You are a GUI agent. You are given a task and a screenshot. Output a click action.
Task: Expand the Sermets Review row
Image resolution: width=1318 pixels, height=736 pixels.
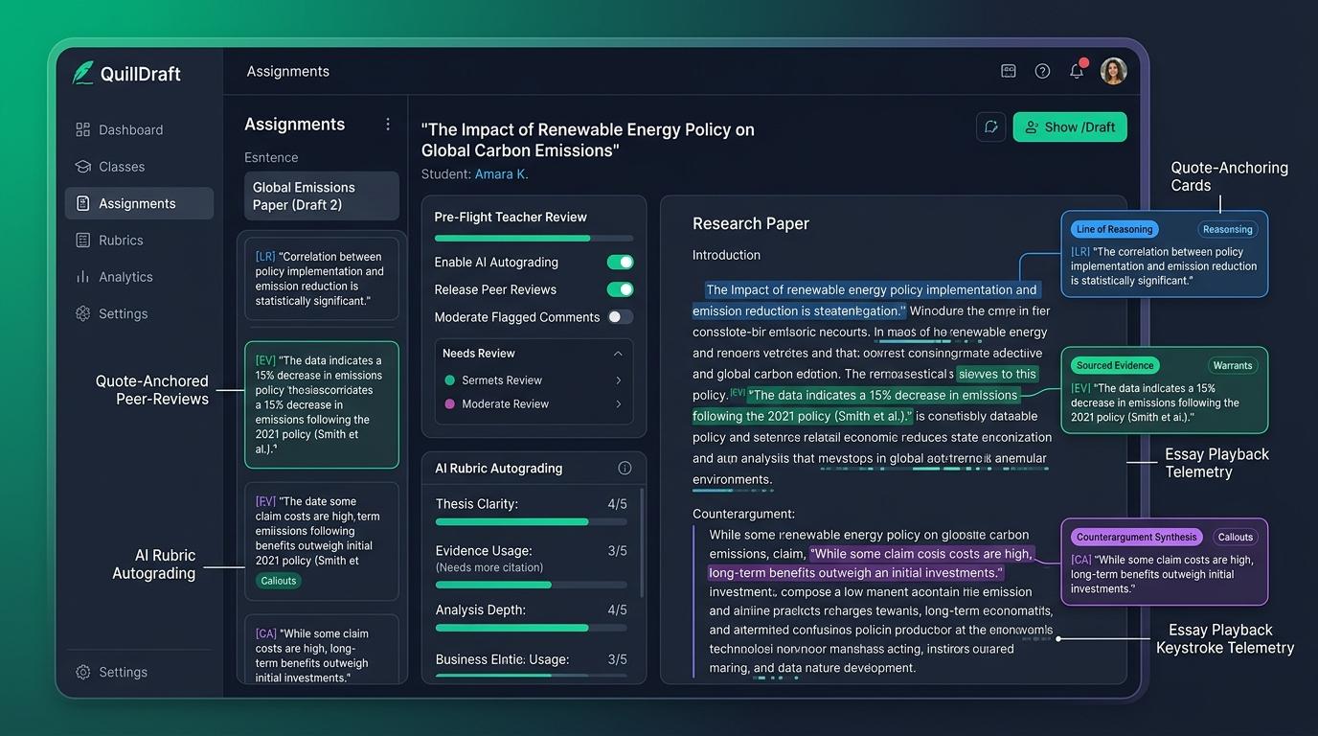coord(534,380)
